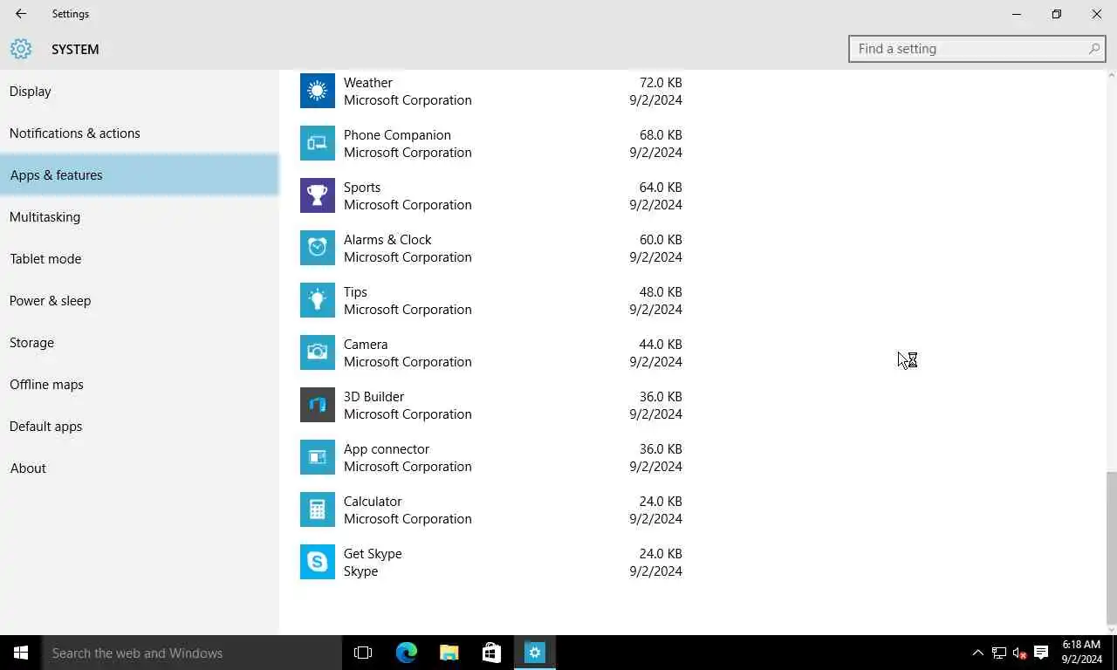The image size is (1117, 670).
Task: Open the Action Center notifications icon
Action: pos(1041,653)
